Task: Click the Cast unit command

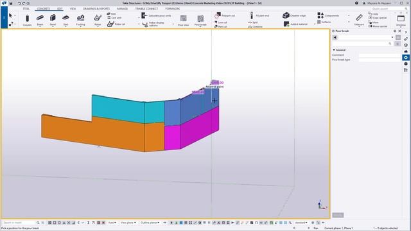Action: 114,18
